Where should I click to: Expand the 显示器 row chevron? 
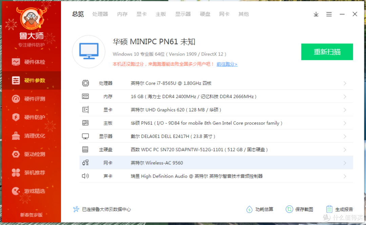coord(345,136)
